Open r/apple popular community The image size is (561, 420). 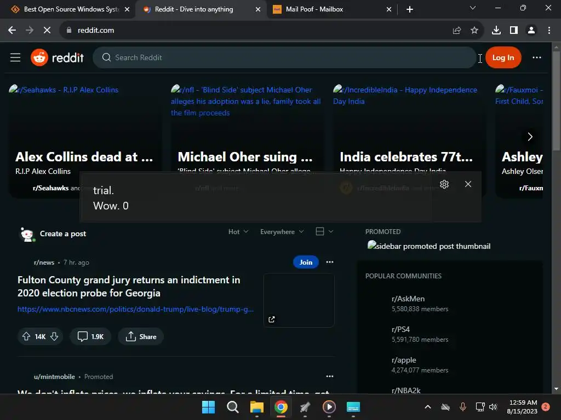(404, 360)
